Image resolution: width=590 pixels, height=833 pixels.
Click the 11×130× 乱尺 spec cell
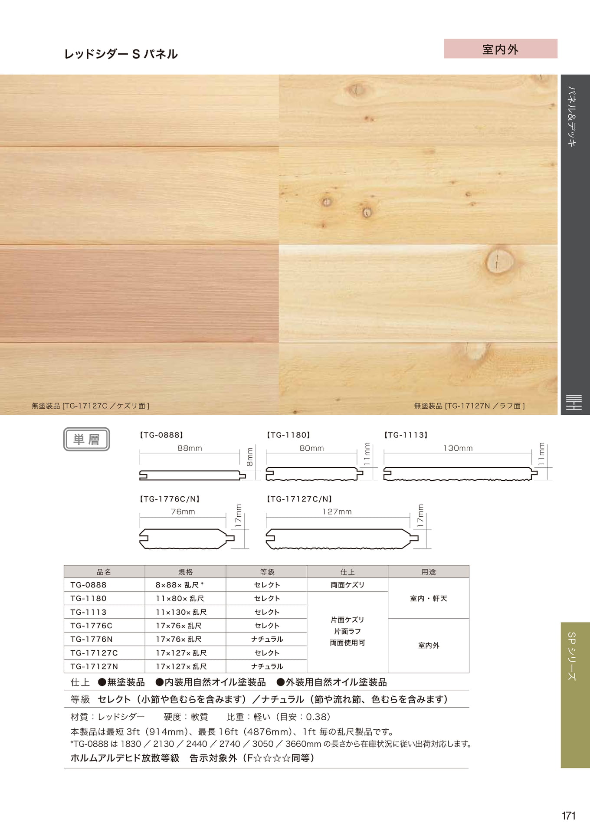[x=185, y=612]
